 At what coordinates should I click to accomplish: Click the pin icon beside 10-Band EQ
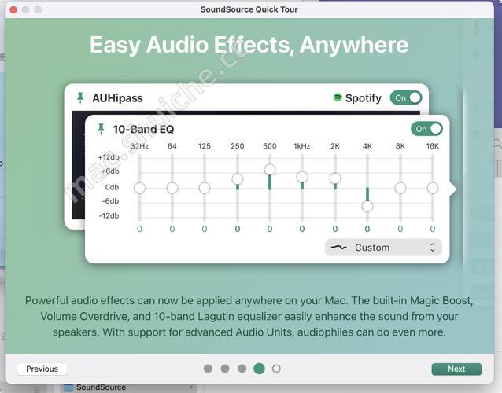click(x=101, y=129)
